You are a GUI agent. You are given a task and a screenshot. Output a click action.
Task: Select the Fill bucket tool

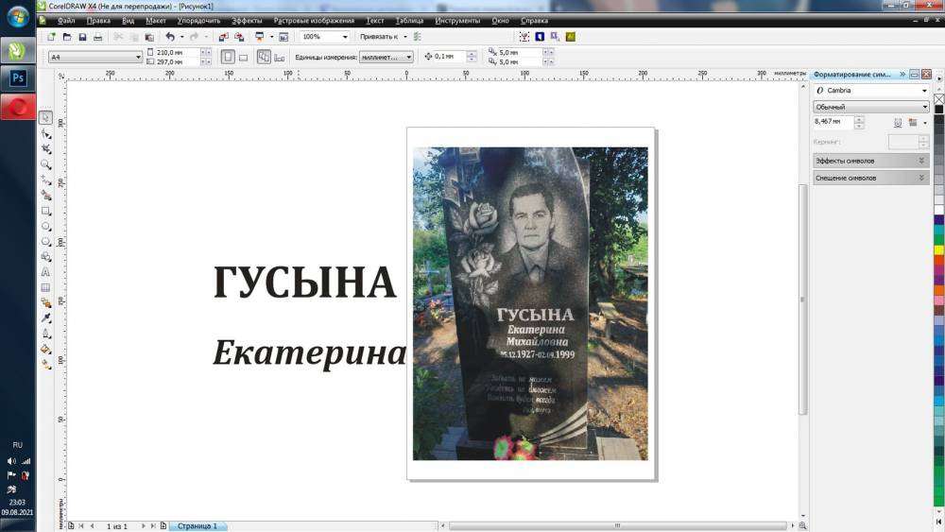point(45,350)
